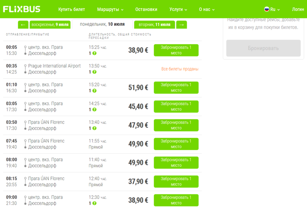Click transfer info icon for 03:50 trip
The image size is (307, 209).
click(x=94, y=128)
